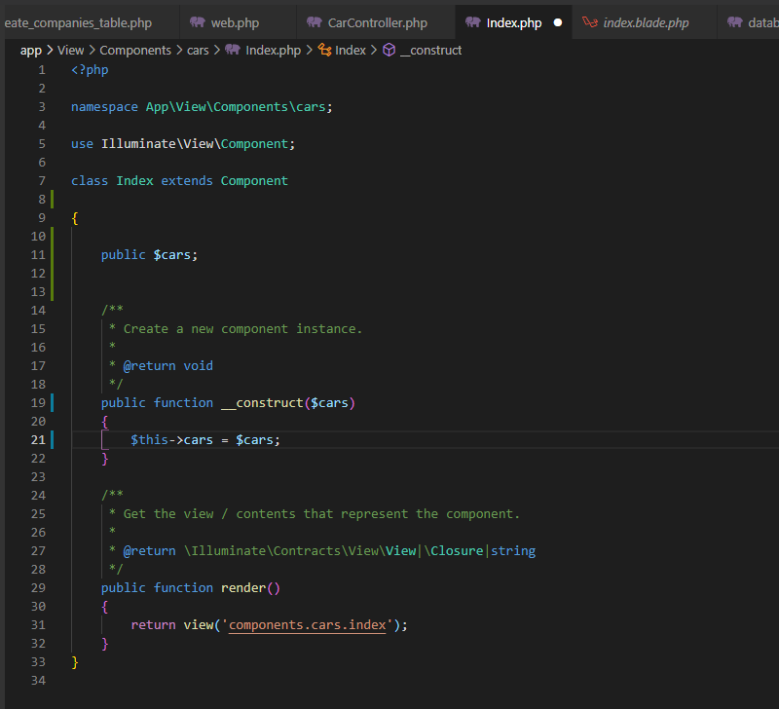Click the 'components.cars.index' view string link
This screenshot has height=709, width=779.
(309, 625)
